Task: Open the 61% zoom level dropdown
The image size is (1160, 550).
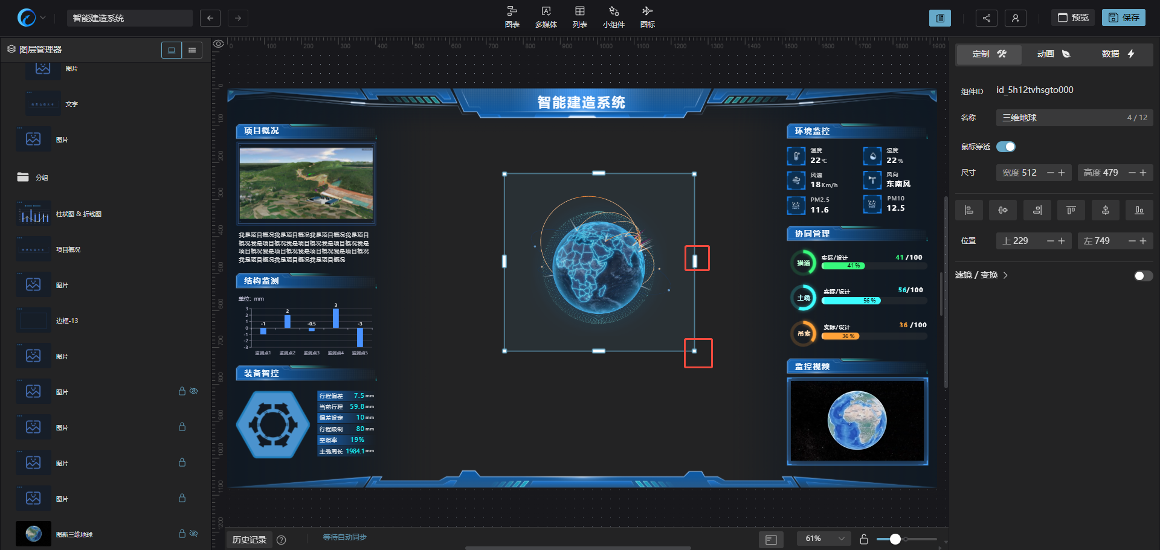Action: pyautogui.click(x=824, y=539)
